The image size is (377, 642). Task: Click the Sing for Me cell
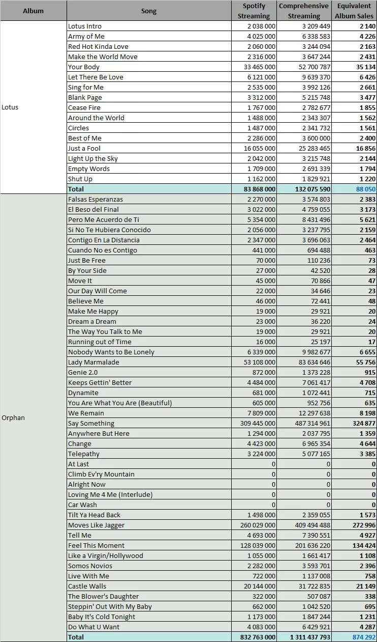click(x=149, y=87)
